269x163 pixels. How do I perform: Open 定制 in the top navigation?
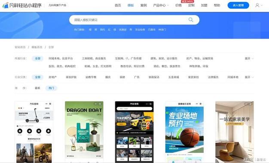191,5
